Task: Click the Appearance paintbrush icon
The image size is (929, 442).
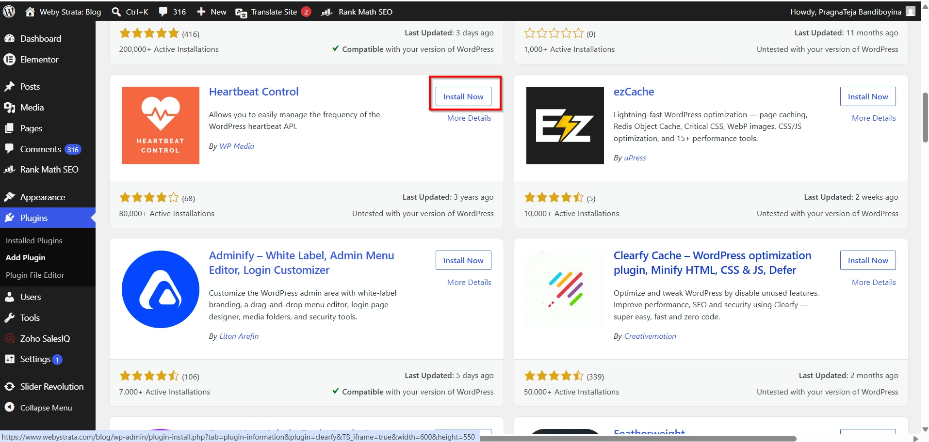Action: click(x=9, y=197)
